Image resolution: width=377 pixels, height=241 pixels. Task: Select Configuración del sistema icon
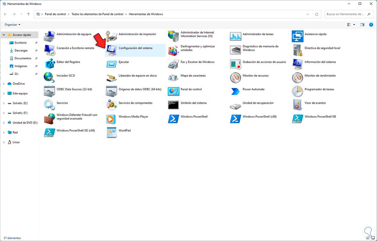point(111,50)
